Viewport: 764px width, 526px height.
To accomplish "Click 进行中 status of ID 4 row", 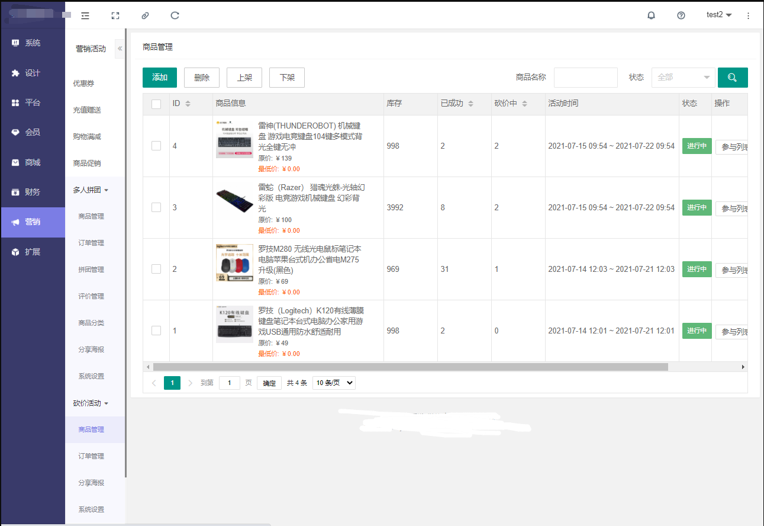I will tap(697, 146).
